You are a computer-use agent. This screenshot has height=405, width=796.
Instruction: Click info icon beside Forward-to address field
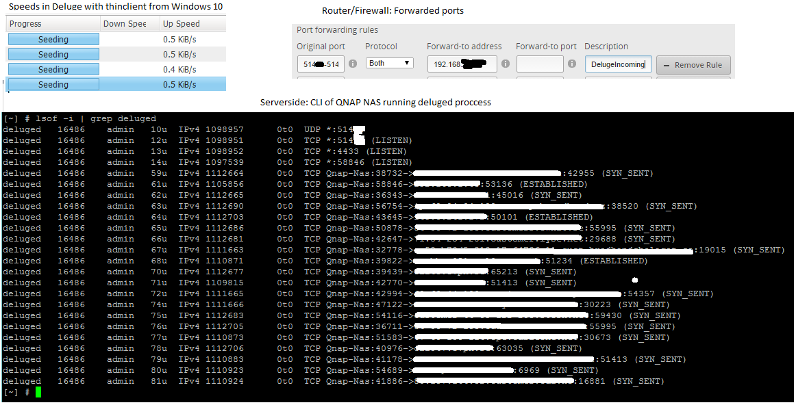[505, 64]
